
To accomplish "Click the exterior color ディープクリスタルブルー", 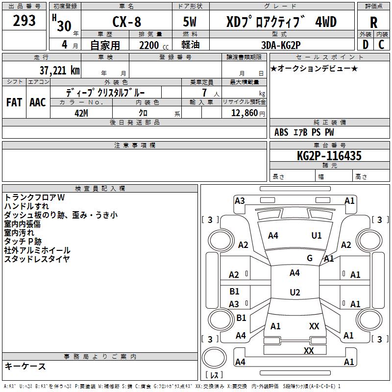I will pyautogui.click(x=105, y=93).
